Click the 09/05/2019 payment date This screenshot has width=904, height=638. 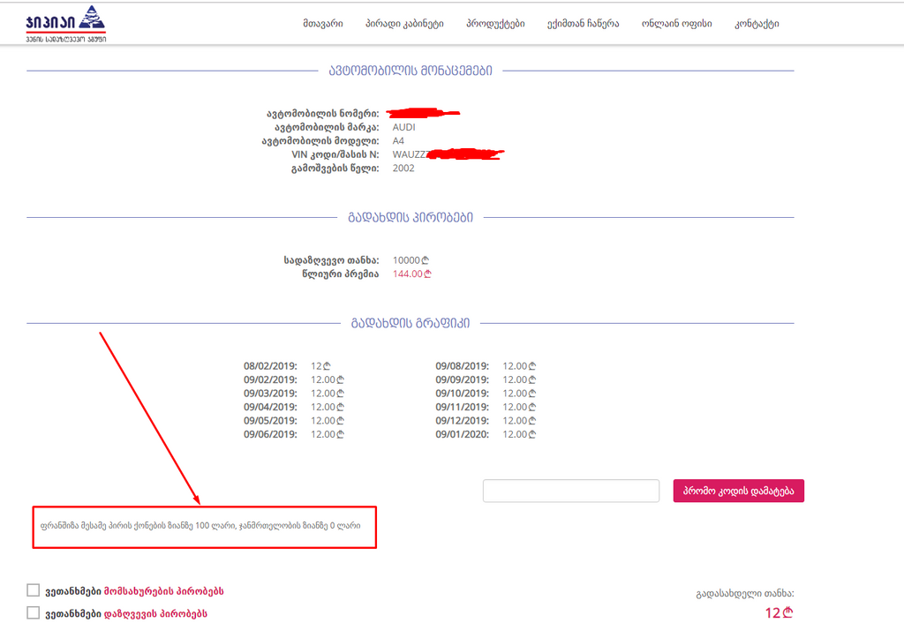pyautogui.click(x=270, y=421)
